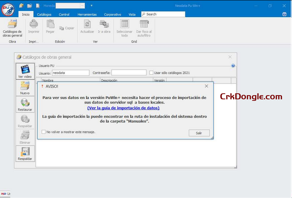Open the Herramientas ribbon tab
Viewport: 292px width, 199px height.
pyautogui.click(x=87, y=14)
